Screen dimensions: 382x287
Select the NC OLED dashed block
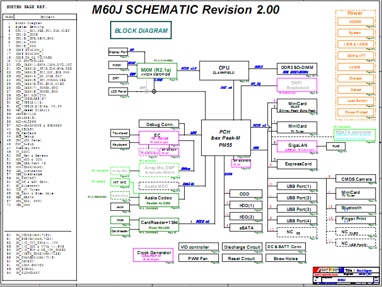(x=356, y=232)
